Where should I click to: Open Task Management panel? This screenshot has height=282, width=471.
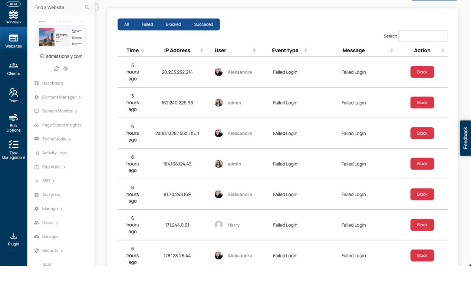13,150
